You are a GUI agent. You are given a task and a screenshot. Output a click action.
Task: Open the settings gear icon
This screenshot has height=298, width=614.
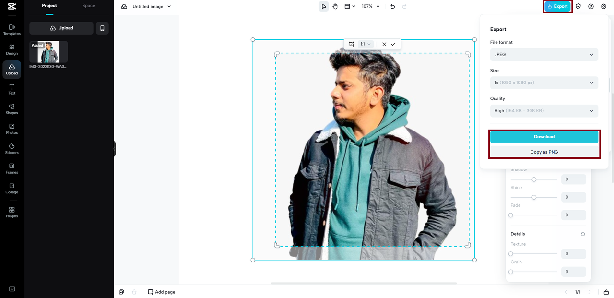(x=604, y=6)
